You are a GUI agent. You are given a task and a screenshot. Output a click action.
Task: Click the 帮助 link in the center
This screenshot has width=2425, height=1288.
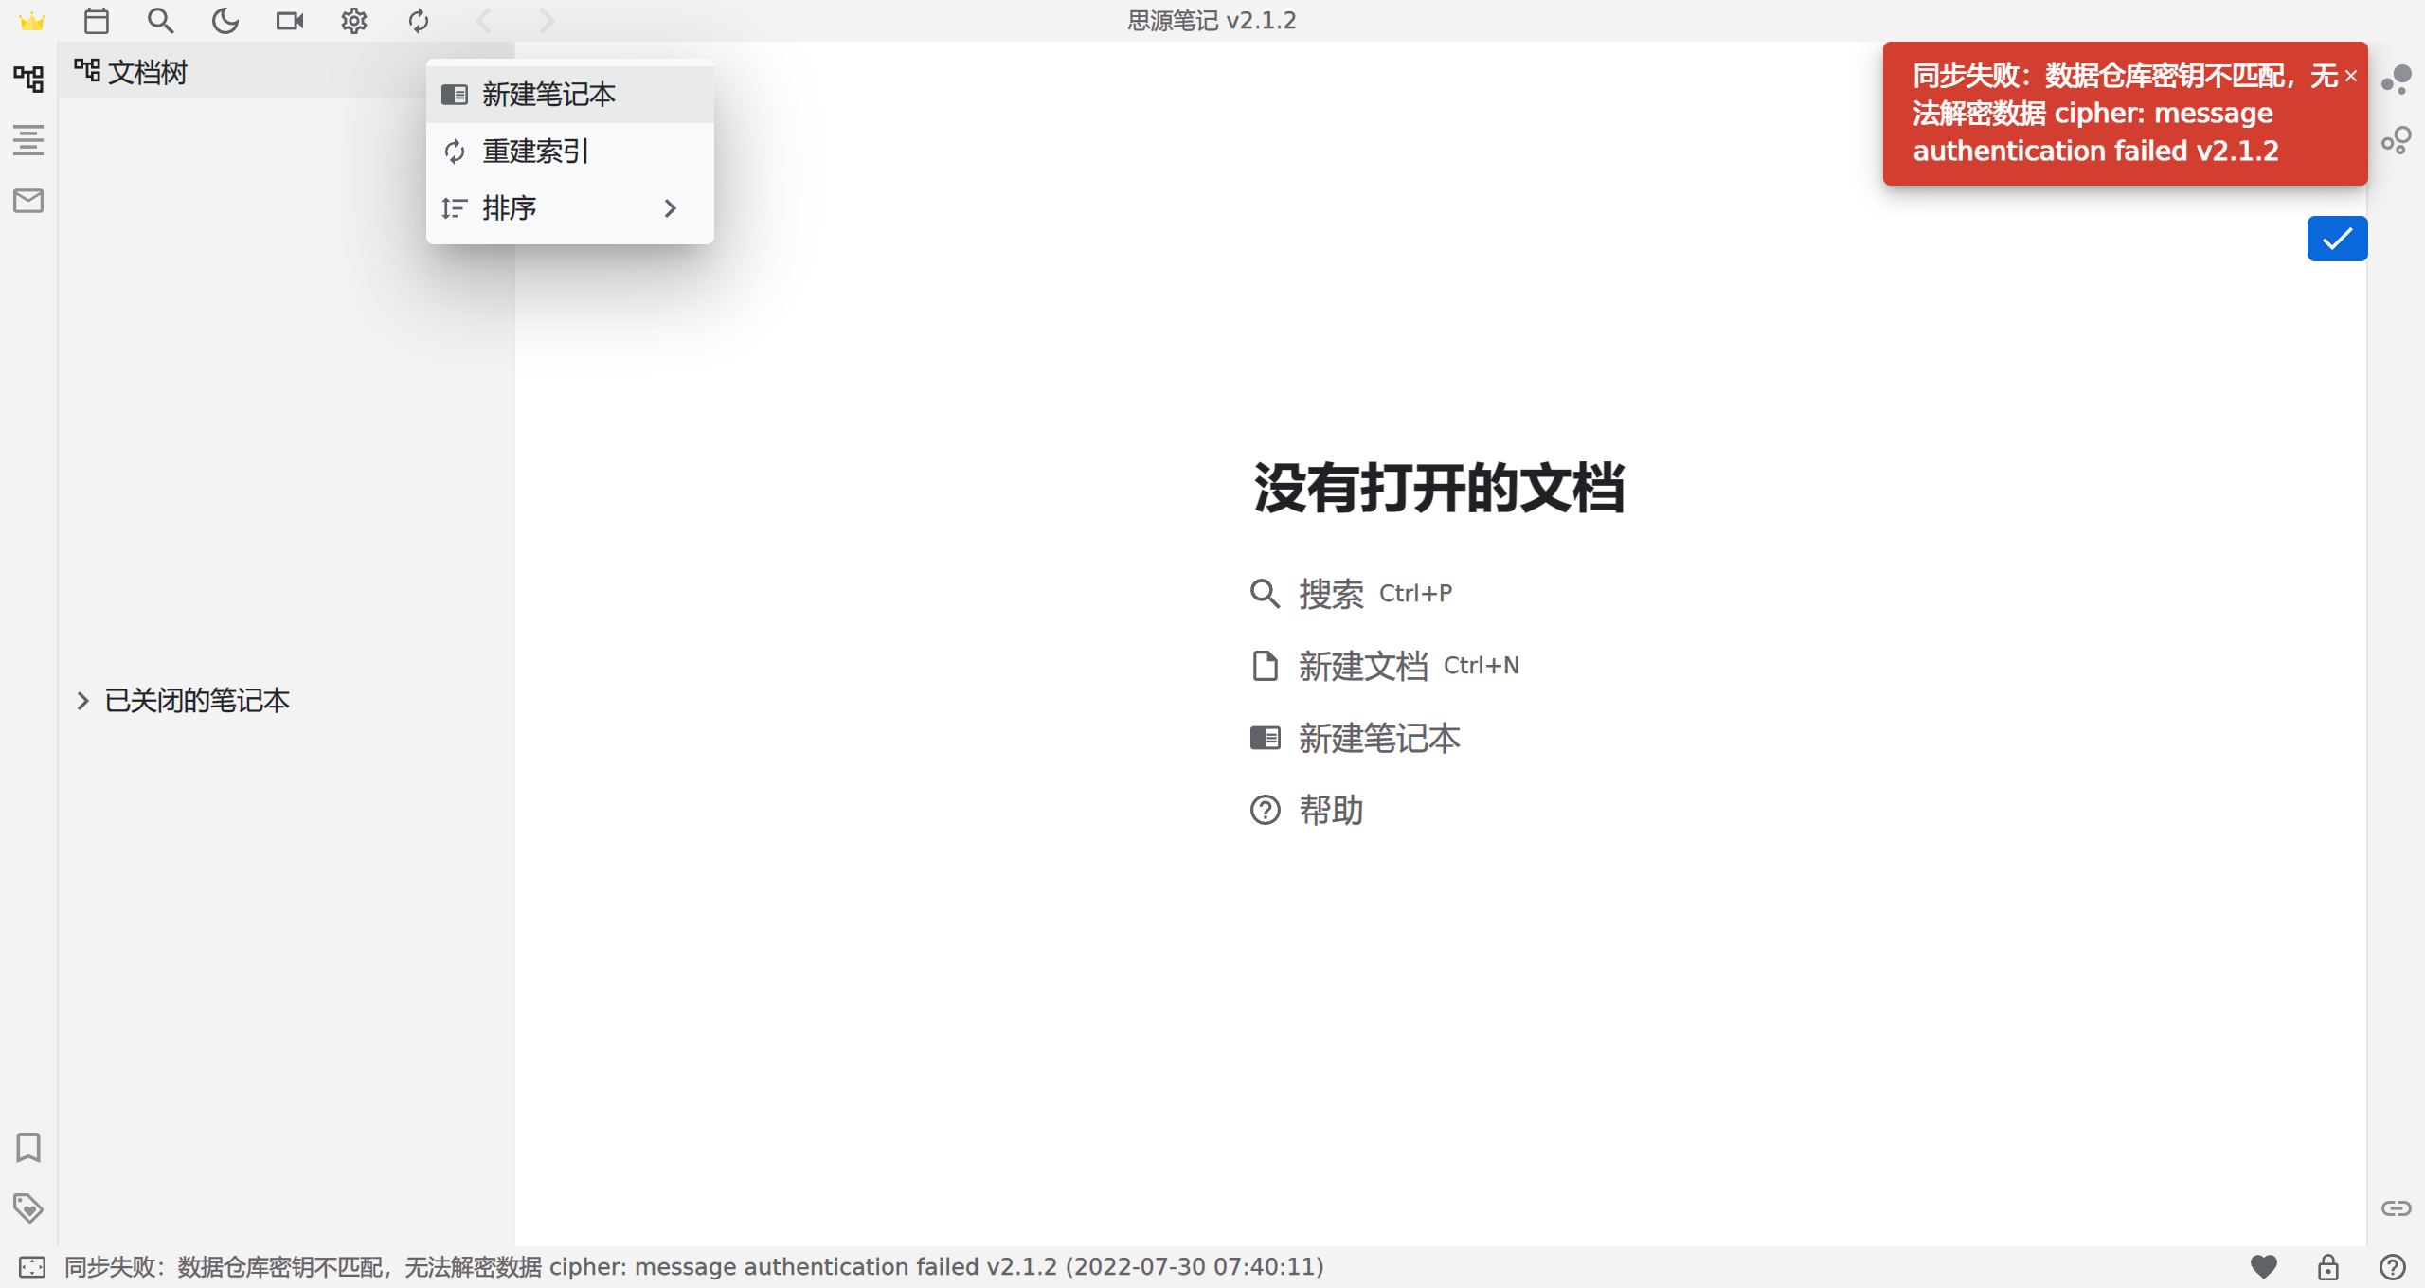(1330, 811)
